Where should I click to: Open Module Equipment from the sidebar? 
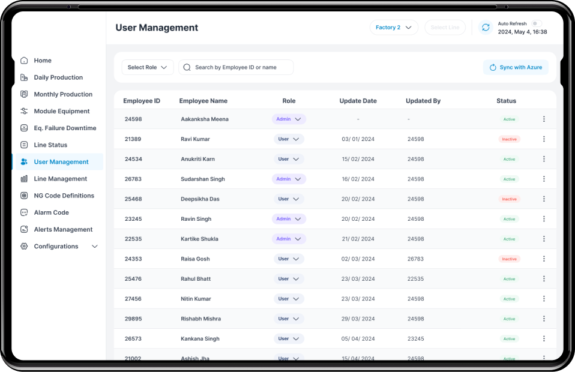(25, 111)
